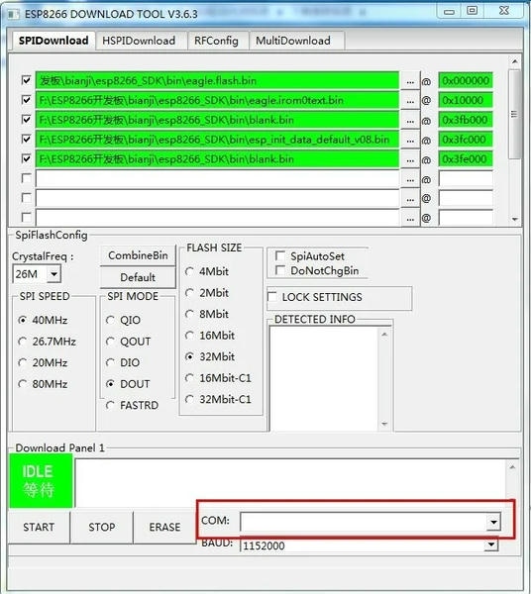Image resolution: width=531 pixels, height=594 pixels.
Task: Choose FASTRD SPI mode
Action: click(x=110, y=405)
